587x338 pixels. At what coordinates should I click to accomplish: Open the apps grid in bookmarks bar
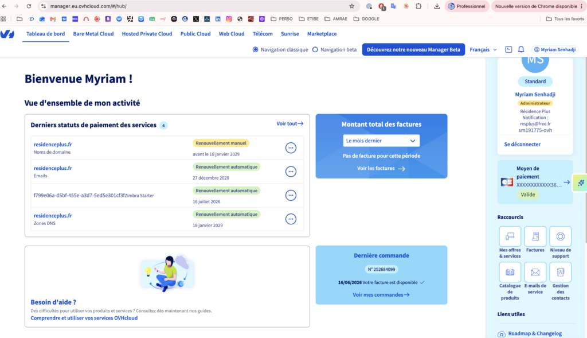3,19
